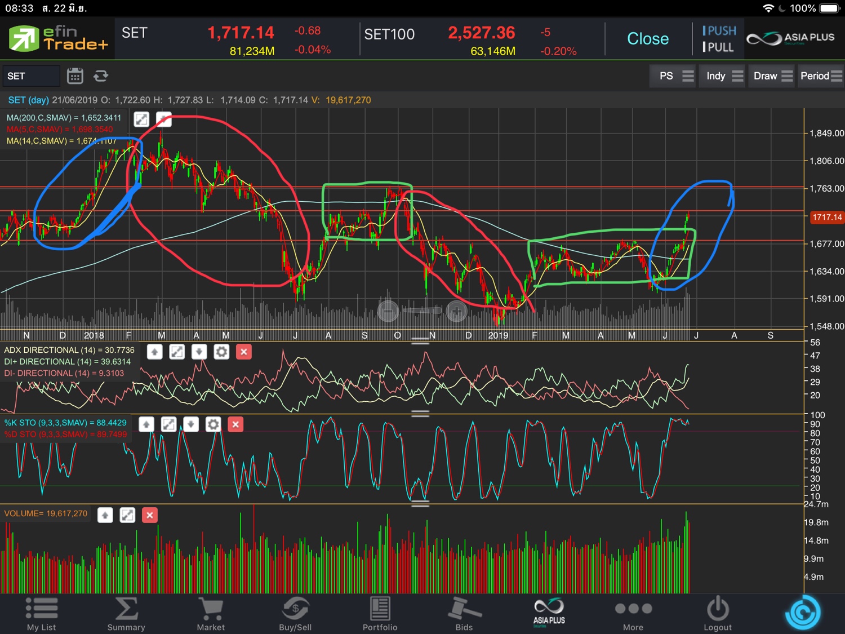
Task: Move the Stochastic panel up
Action: [x=146, y=424]
